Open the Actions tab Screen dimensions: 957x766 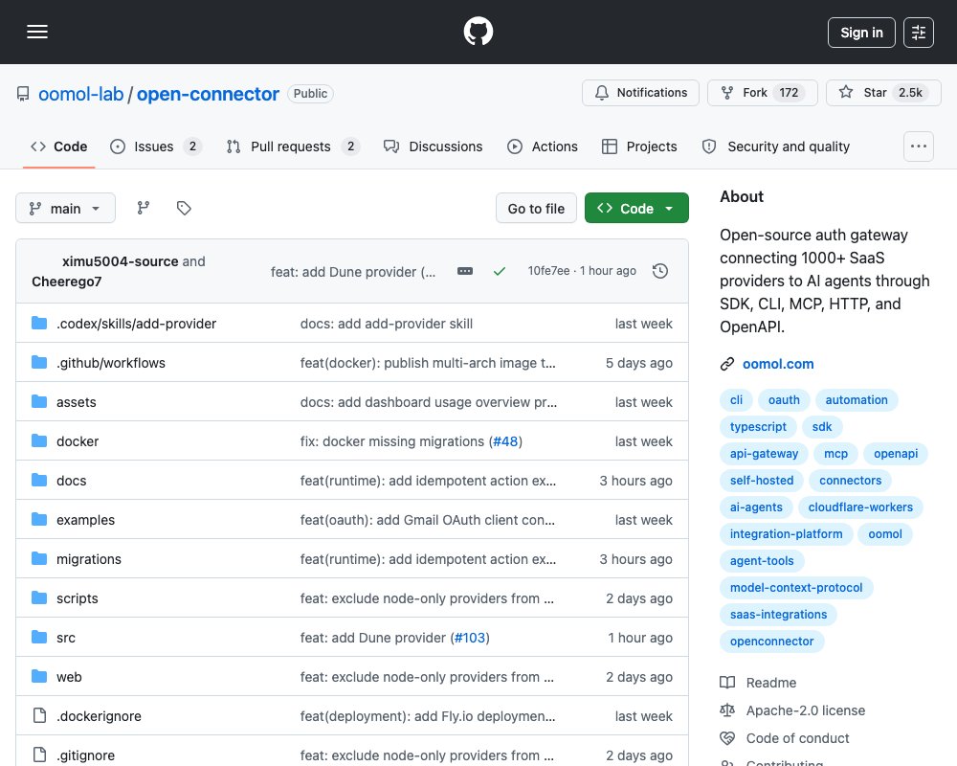(542, 146)
